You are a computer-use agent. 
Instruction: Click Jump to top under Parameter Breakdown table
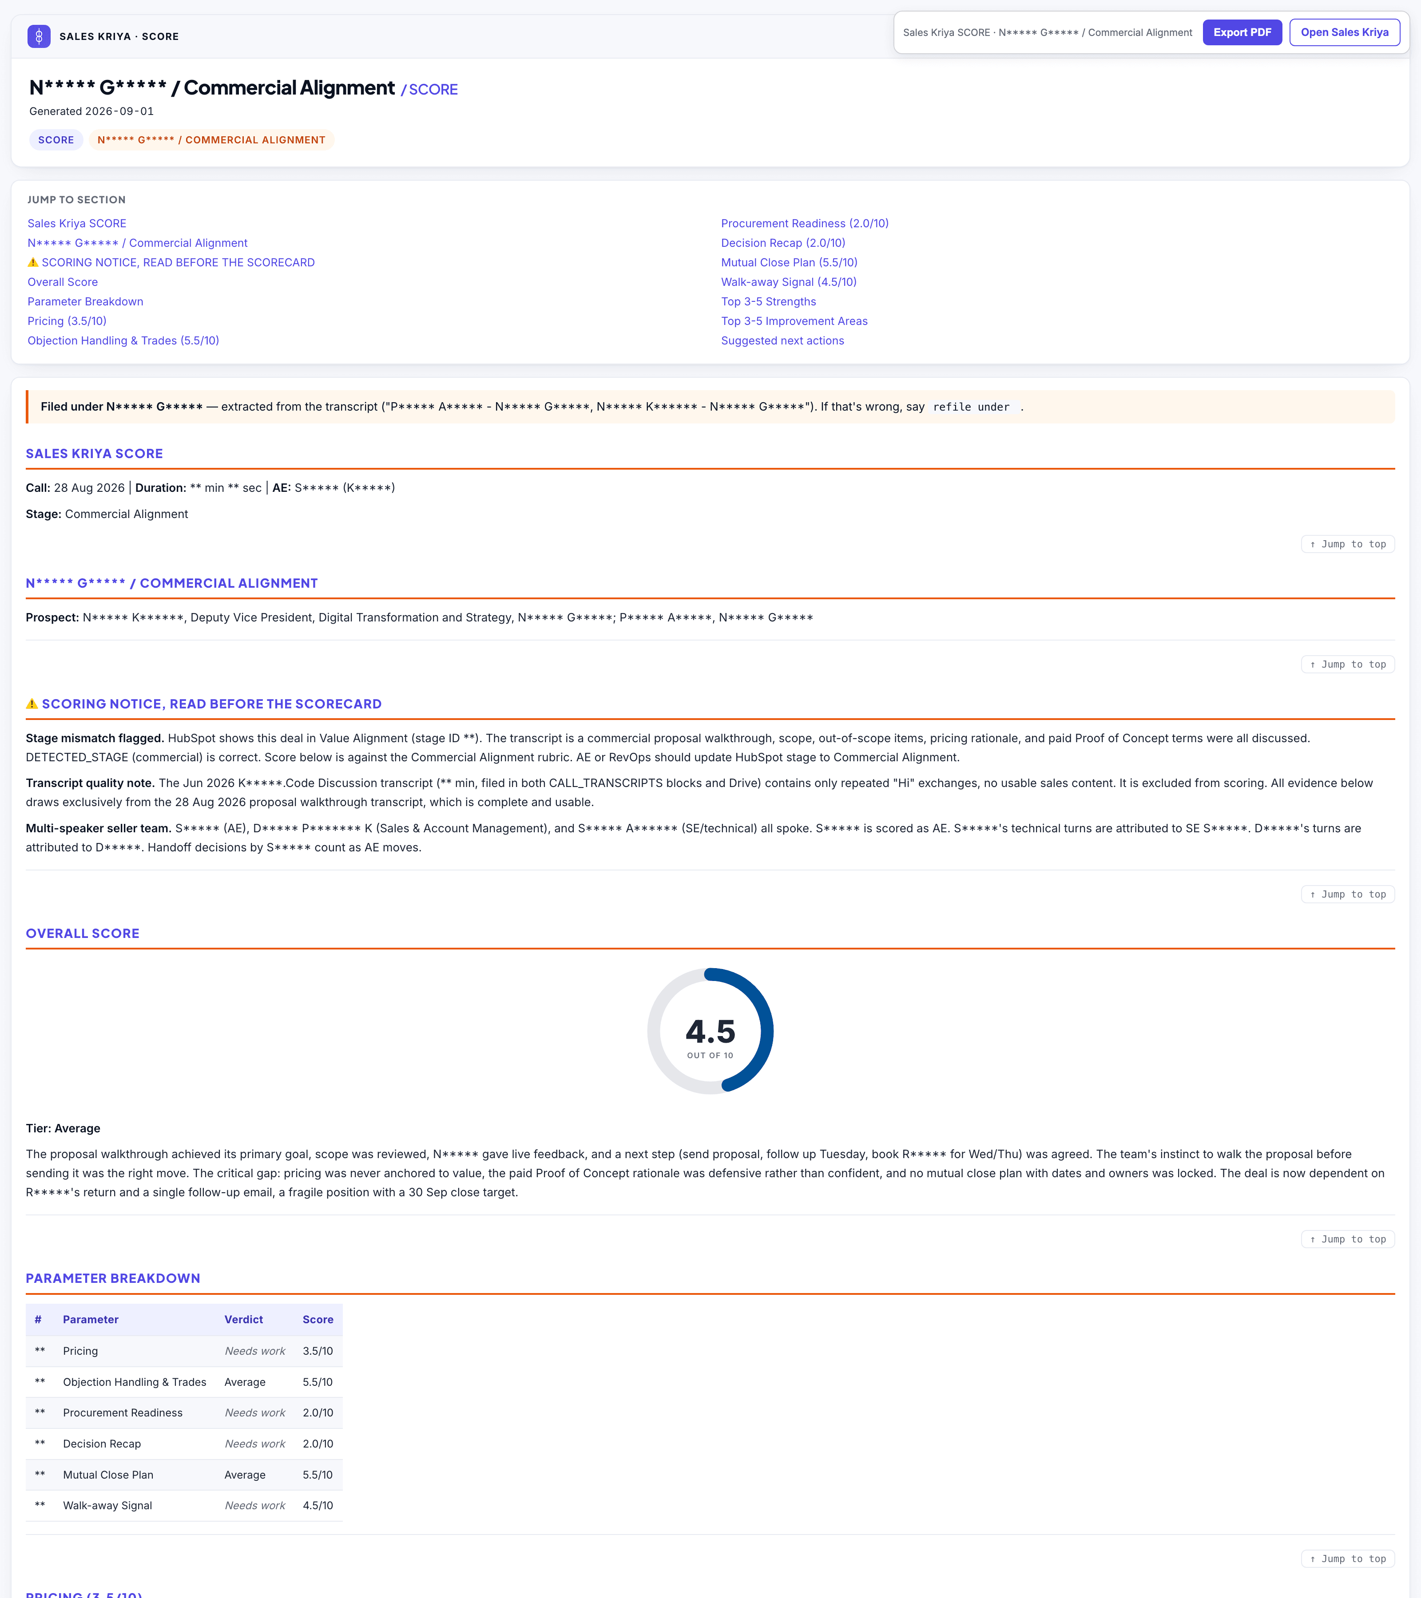point(1347,1559)
